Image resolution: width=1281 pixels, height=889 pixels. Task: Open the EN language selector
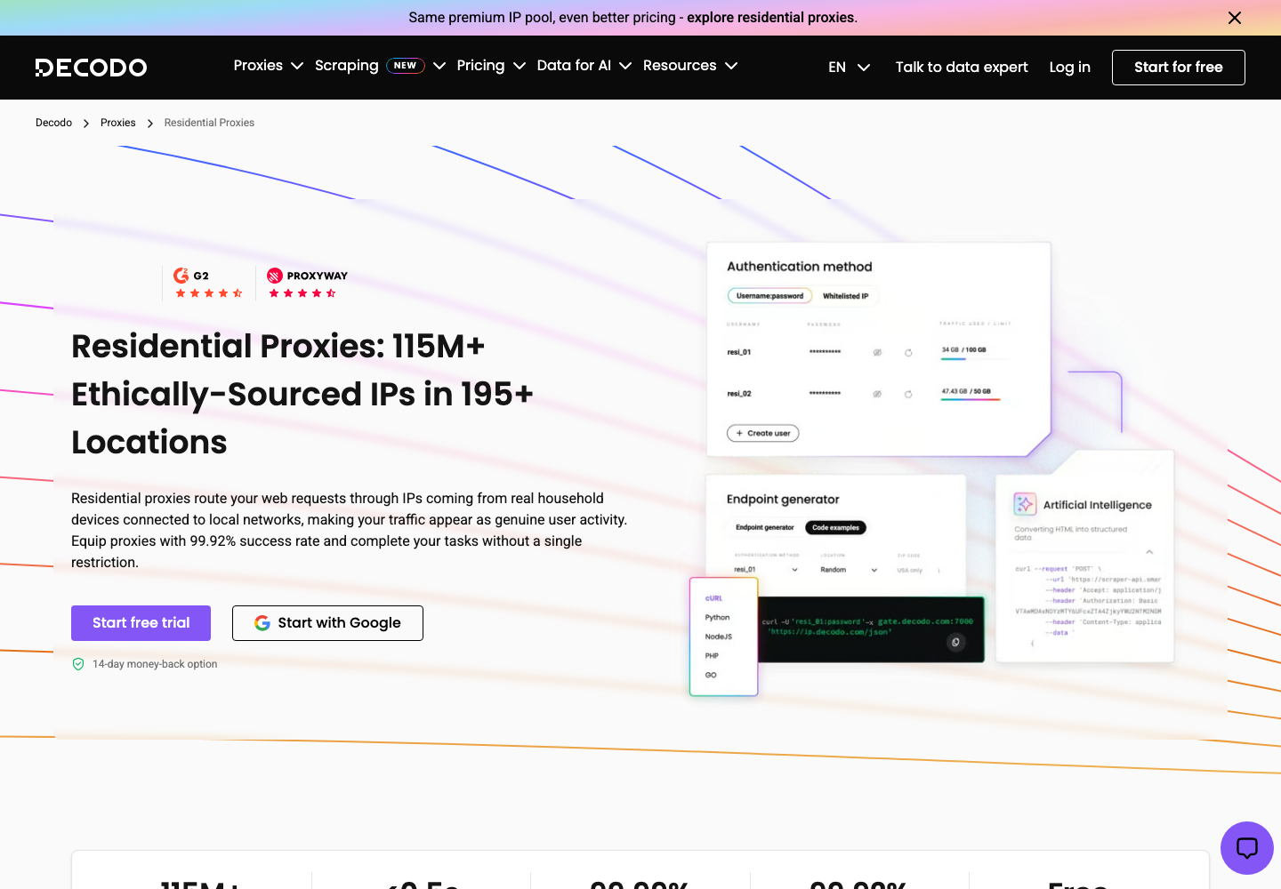coord(849,68)
